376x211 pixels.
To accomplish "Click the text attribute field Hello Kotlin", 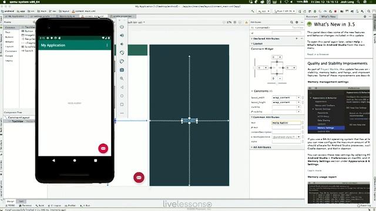I will pyautogui.click(x=286, y=122).
